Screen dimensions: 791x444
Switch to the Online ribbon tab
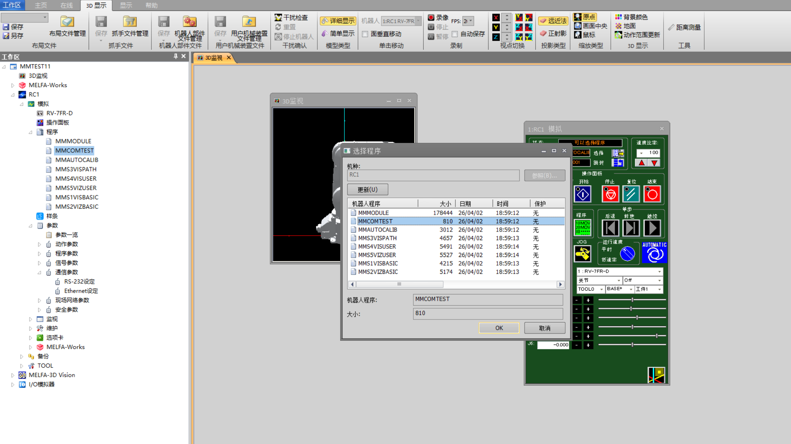coord(67,5)
